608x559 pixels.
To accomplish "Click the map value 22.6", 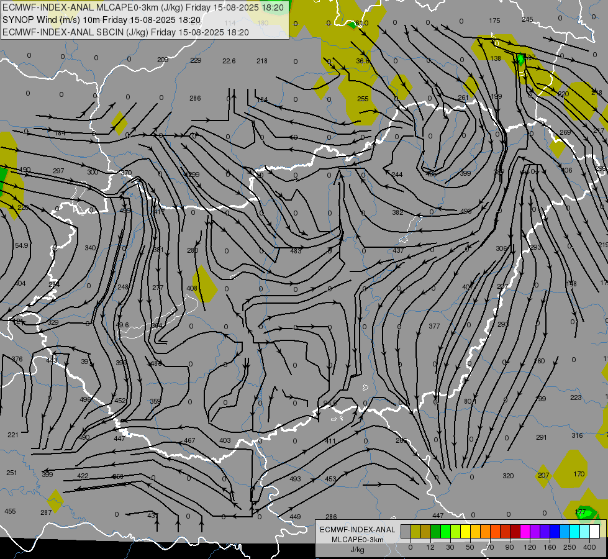I will coord(229,61).
